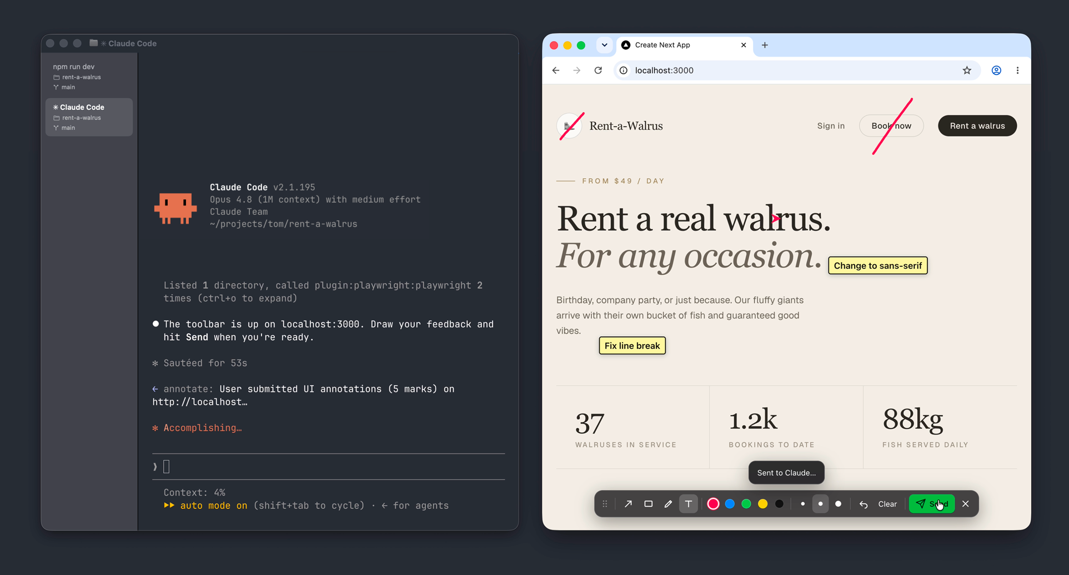Select the smallest stroke size dot
1069x575 pixels.
click(x=802, y=504)
